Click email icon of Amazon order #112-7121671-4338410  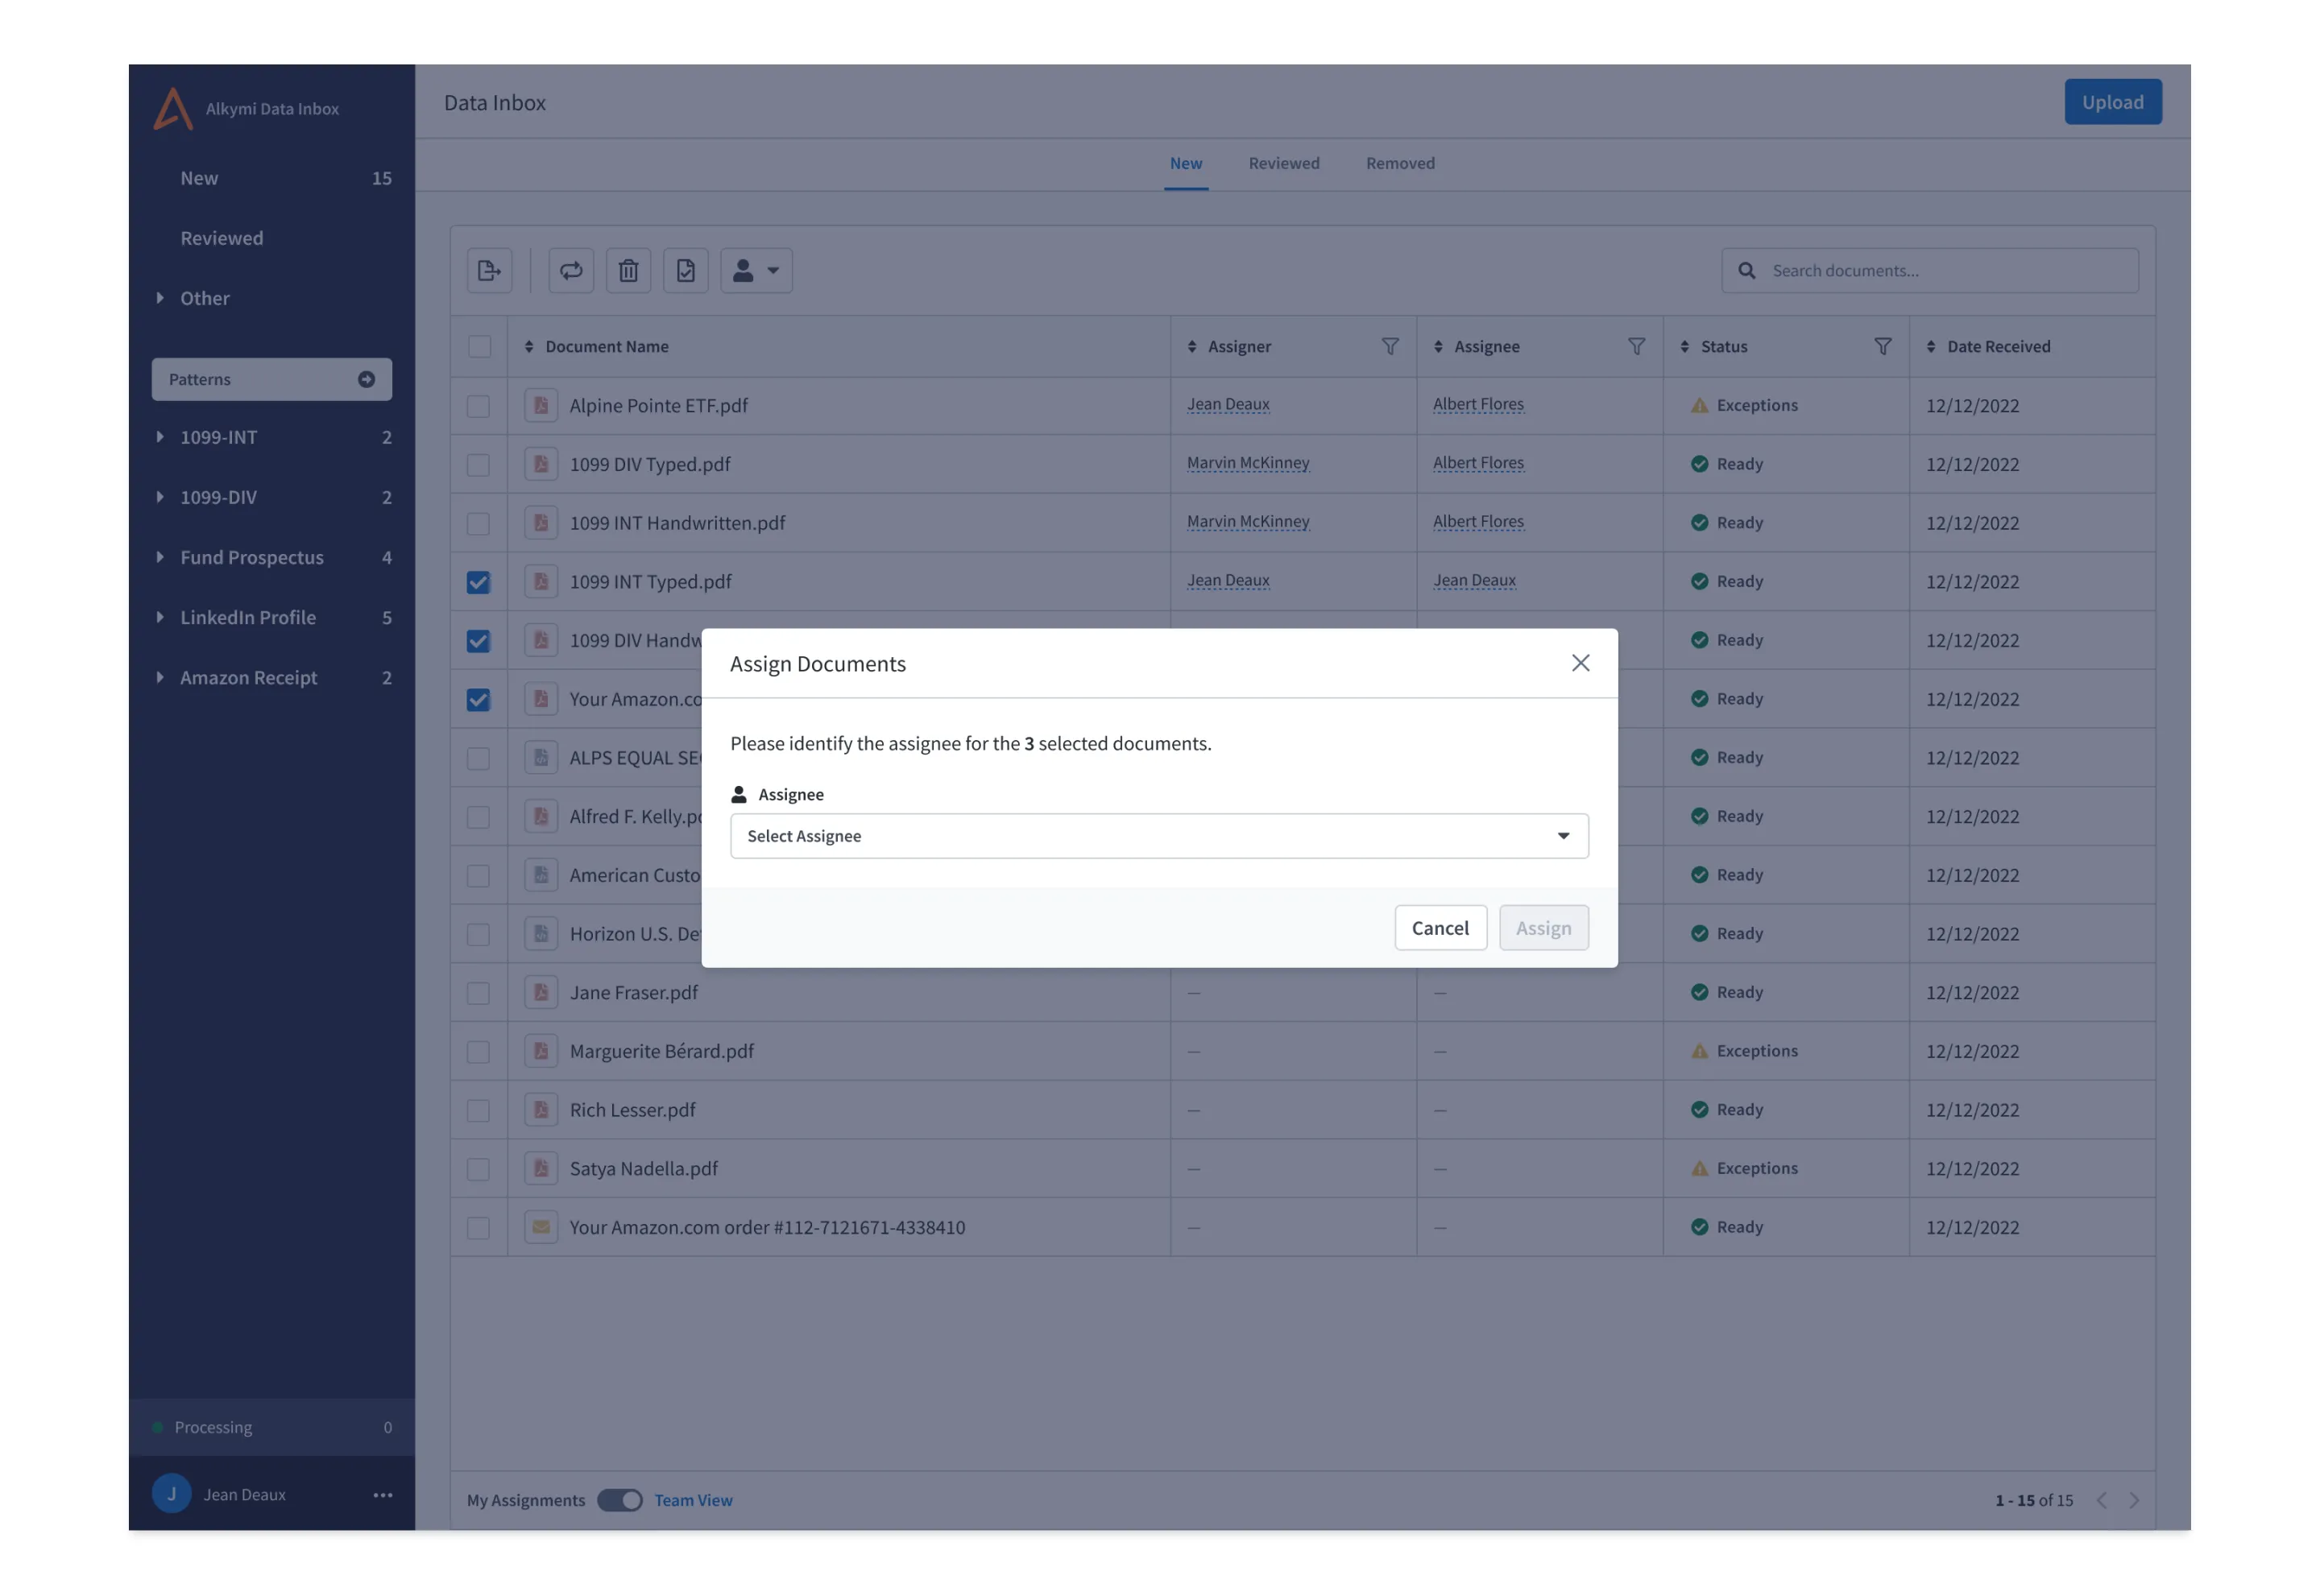point(541,1227)
